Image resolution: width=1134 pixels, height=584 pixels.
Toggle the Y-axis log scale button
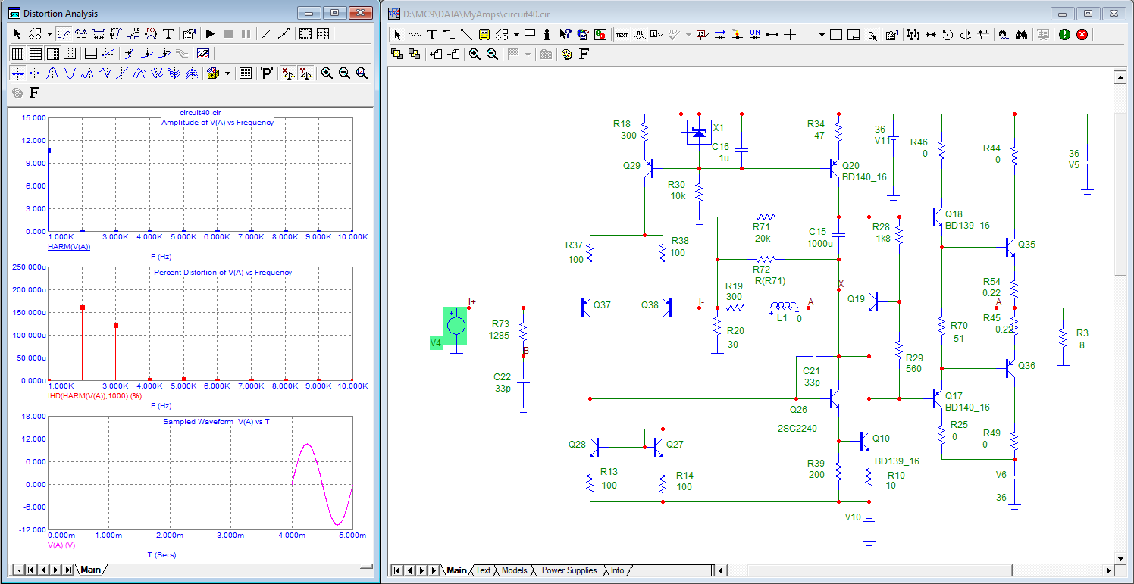305,73
